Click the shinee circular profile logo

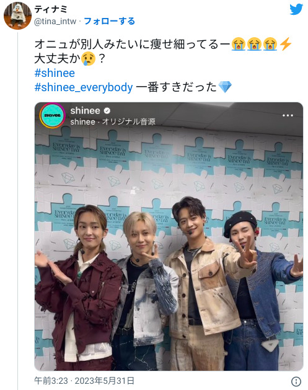pos(53,115)
